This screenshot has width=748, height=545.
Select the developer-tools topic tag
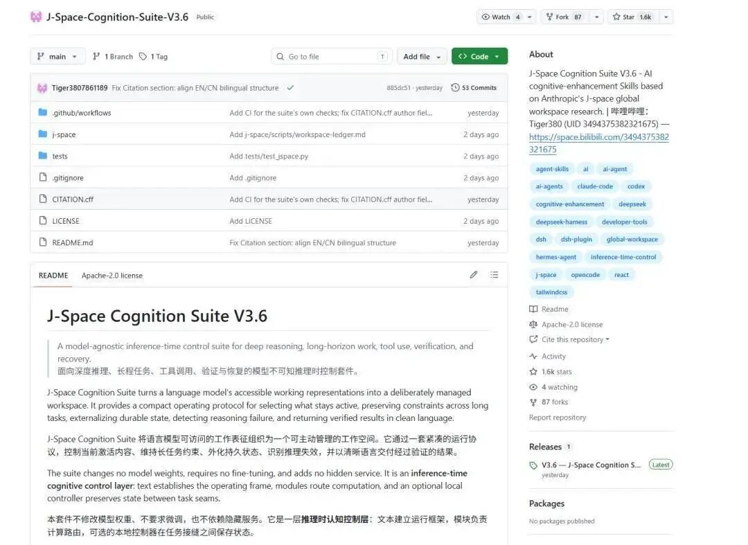coord(625,222)
